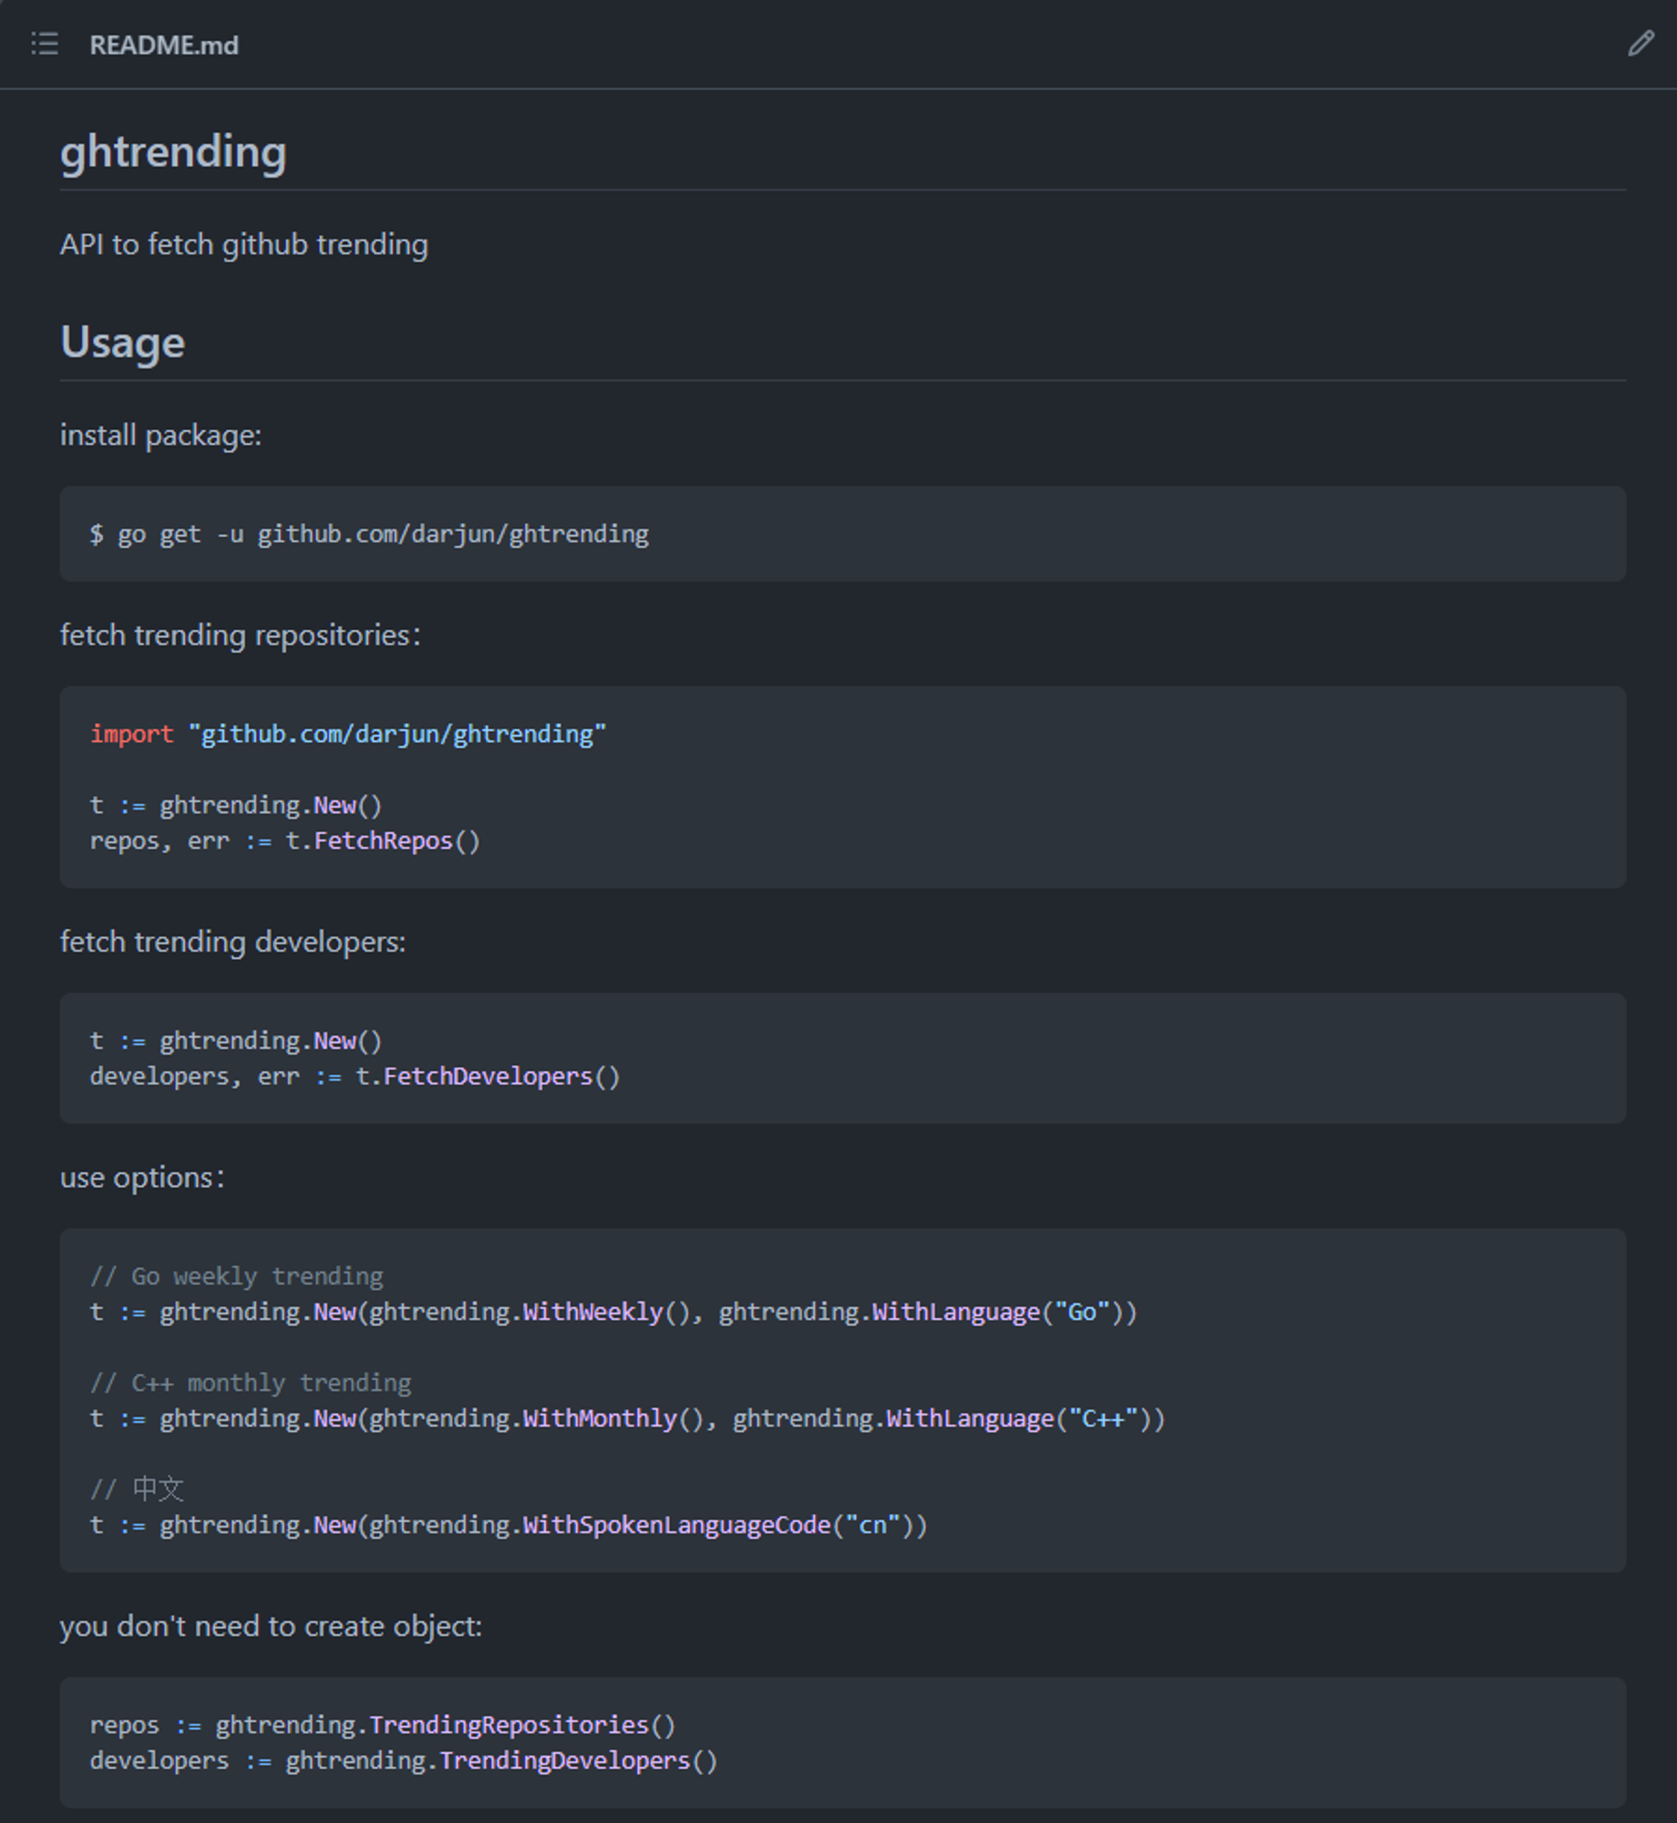Click the 'use options:' paragraph
This screenshot has width=1677, height=1823.
[x=142, y=1178]
